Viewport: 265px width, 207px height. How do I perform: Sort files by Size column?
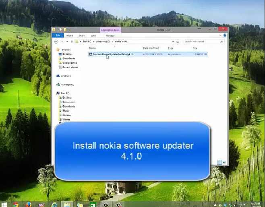[x=195, y=48]
